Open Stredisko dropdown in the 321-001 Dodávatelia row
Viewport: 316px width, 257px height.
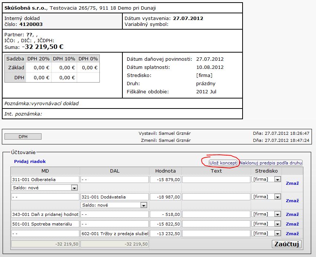tap(266, 197)
